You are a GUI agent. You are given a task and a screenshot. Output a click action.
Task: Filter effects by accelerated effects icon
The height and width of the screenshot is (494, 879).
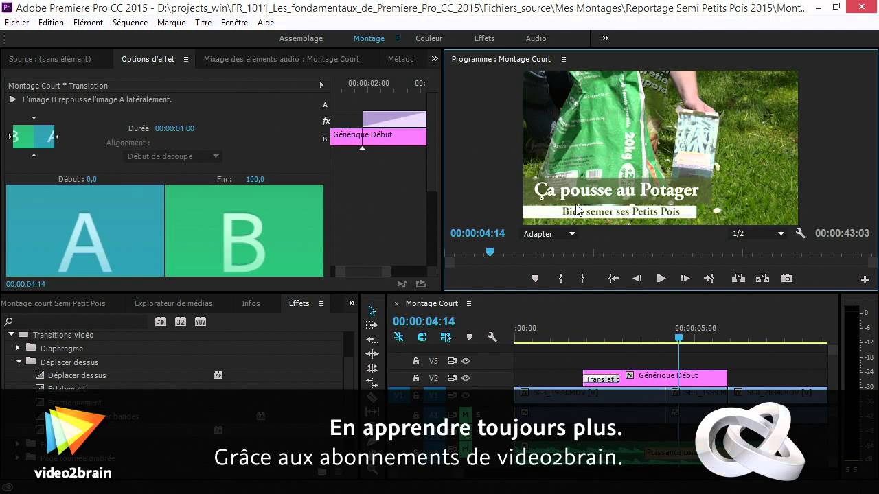(x=160, y=321)
